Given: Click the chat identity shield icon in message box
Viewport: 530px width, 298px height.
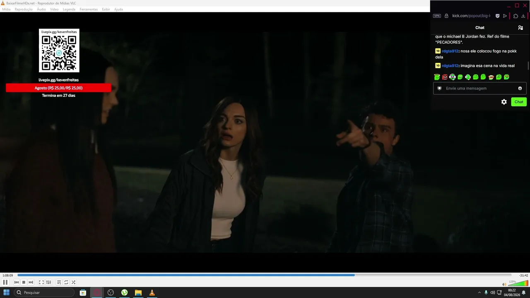Looking at the screenshot, I should pyautogui.click(x=439, y=88).
